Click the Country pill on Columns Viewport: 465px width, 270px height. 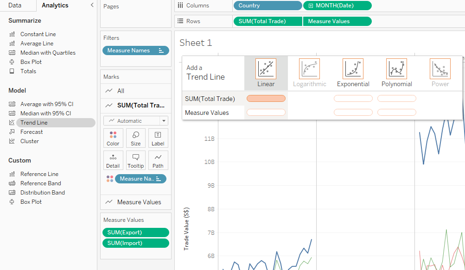tap(268, 6)
